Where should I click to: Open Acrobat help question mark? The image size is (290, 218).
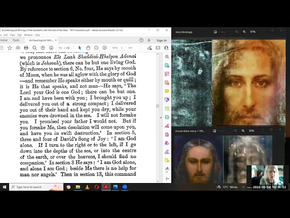(141, 40)
